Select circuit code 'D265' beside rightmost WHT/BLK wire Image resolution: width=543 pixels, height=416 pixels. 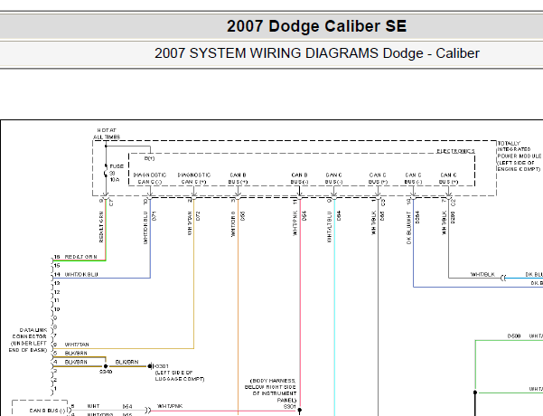point(453,217)
